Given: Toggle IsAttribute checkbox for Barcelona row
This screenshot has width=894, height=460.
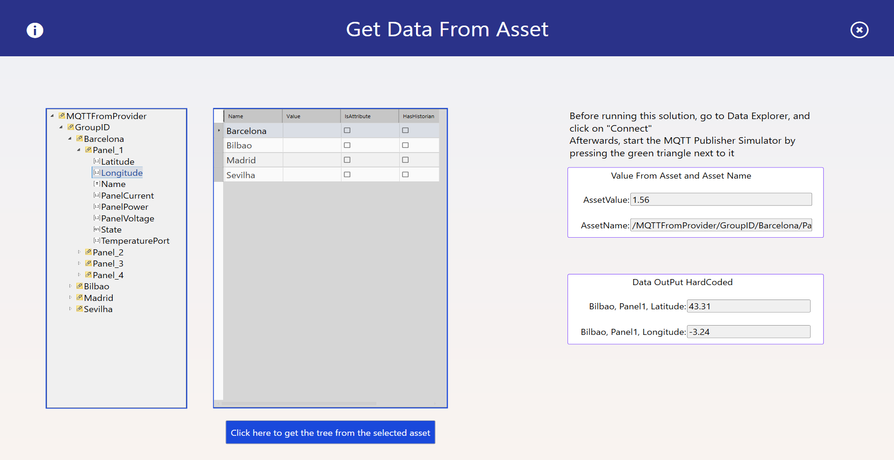Looking at the screenshot, I should pos(347,131).
